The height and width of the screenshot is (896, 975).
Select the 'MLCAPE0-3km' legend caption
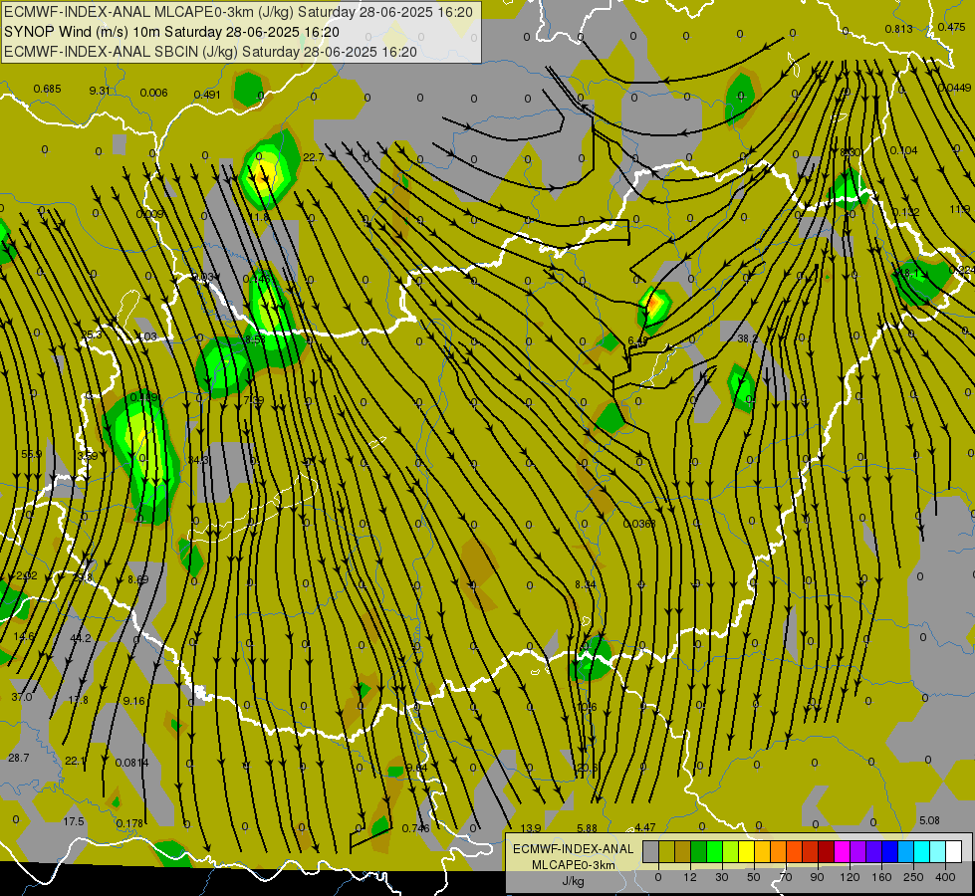[574, 865]
